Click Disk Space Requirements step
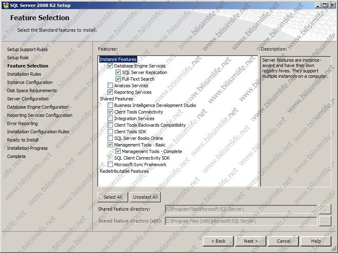Screen dimensions: 338x253 32,91
